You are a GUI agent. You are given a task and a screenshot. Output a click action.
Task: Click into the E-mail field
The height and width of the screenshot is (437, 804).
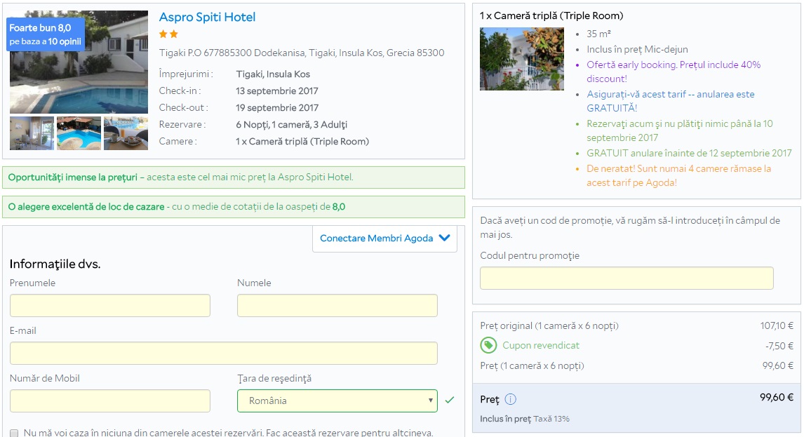click(x=223, y=354)
